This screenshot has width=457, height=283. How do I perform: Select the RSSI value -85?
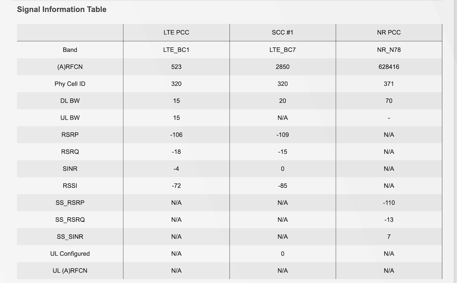point(282,186)
